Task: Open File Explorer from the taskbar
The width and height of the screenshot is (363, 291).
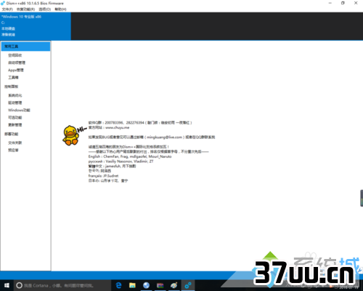Action: click(132, 285)
